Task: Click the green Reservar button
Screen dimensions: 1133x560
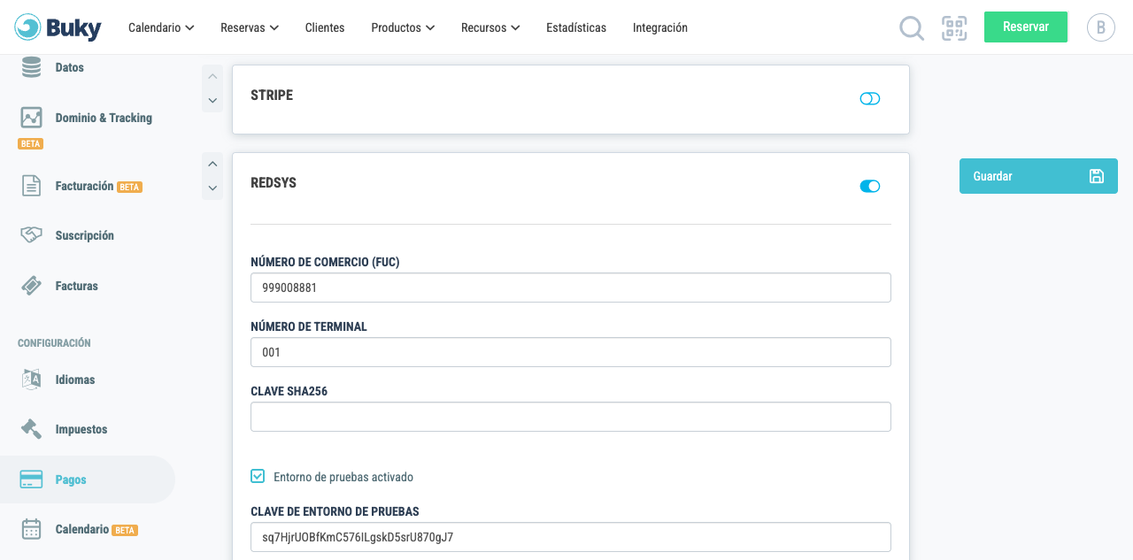Action: click(x=1026, y=27)
